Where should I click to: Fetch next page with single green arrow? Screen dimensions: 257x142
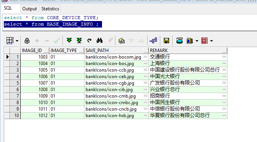69,41
